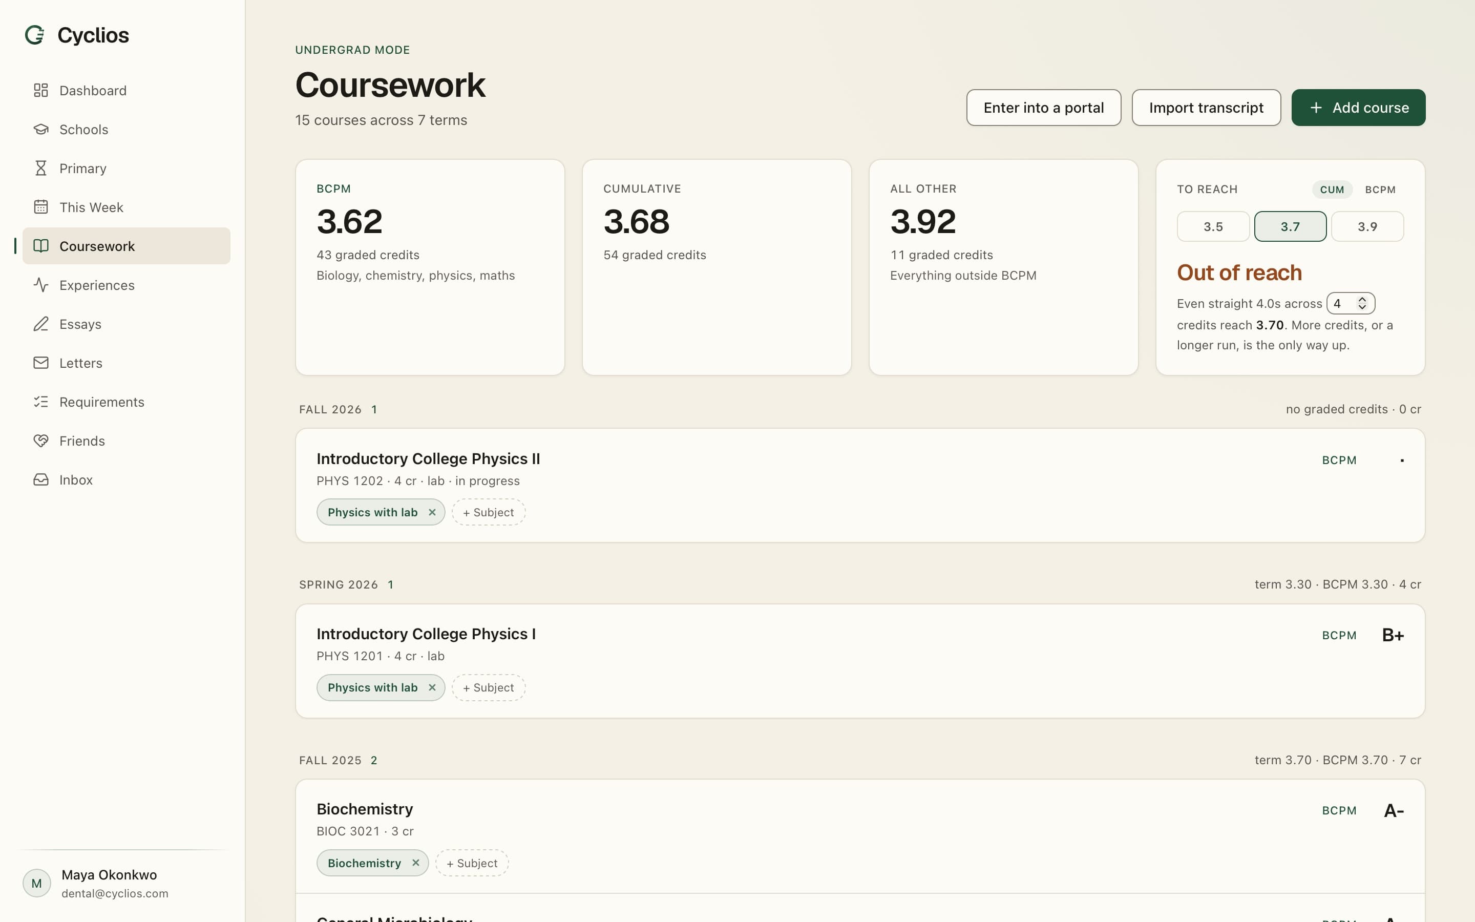Switch To Reach to BCPM mode
1475x922 pixels.
pos(1380,190)
